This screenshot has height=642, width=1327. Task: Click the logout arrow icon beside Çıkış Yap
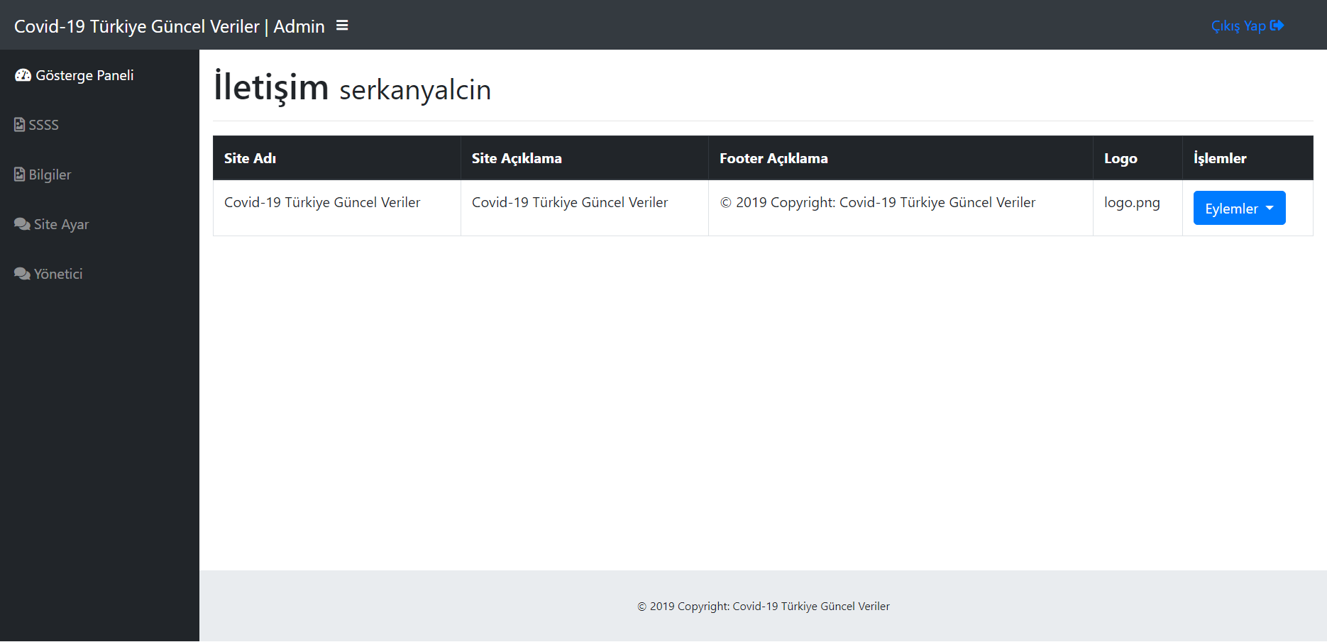pos(1277,26)
